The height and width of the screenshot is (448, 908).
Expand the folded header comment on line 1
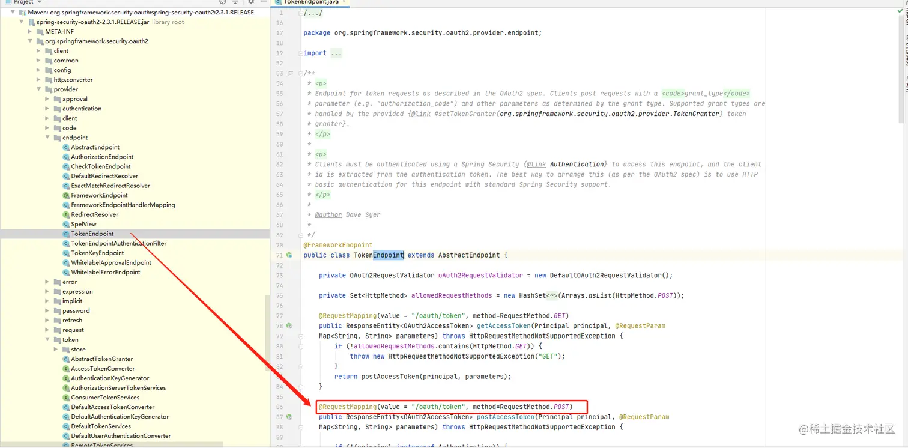click(312, 13)
